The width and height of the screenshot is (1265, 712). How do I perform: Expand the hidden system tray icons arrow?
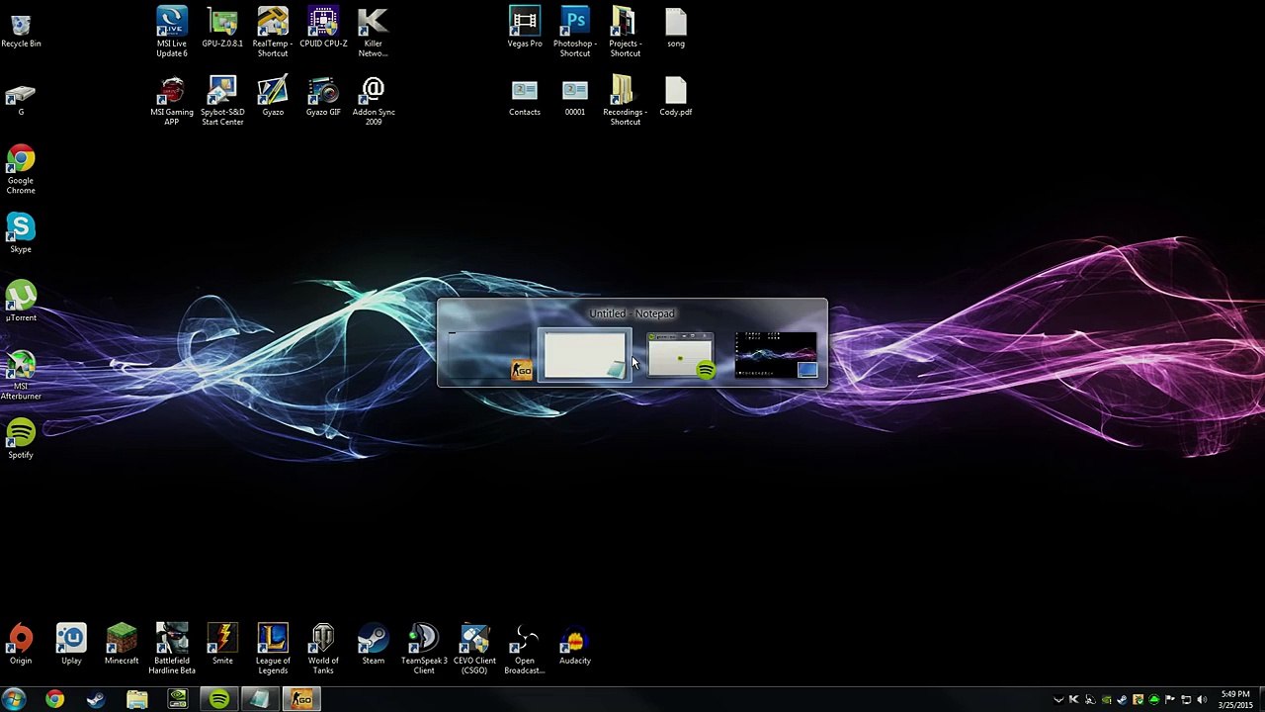pyautogui.click(x=1058, y=700)
